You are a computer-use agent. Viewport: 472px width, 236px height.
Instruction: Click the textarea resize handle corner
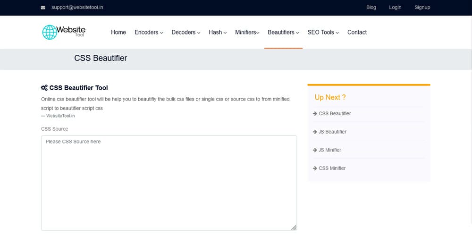tap(294, 227)
